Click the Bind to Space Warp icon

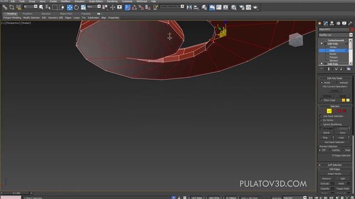click(x=18, y=7)
